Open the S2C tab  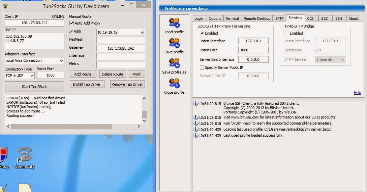(325, 18)
